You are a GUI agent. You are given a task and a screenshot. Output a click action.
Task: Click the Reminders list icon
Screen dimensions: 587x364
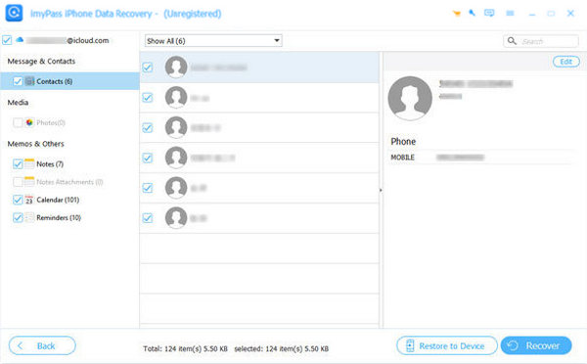(x=29, y=217)
